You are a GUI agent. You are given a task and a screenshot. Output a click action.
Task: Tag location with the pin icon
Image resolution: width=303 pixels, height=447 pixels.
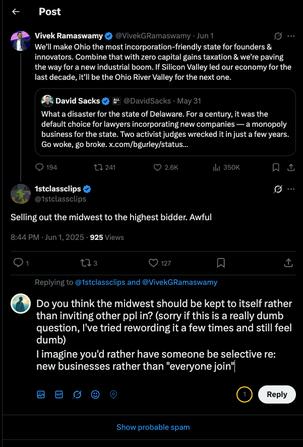point(113,394)
